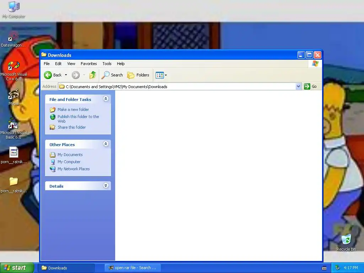
Task: Collapse the File and Folder Tasks panel
Action: pos(106,99)
